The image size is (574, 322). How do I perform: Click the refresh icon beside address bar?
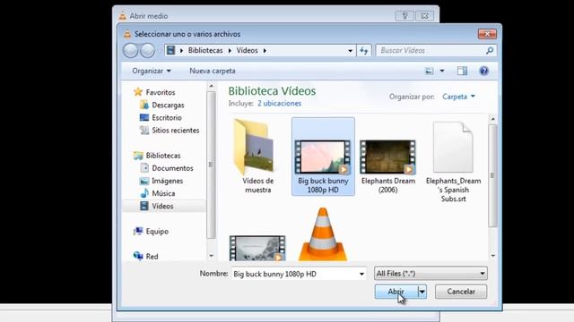pos(364,50)
